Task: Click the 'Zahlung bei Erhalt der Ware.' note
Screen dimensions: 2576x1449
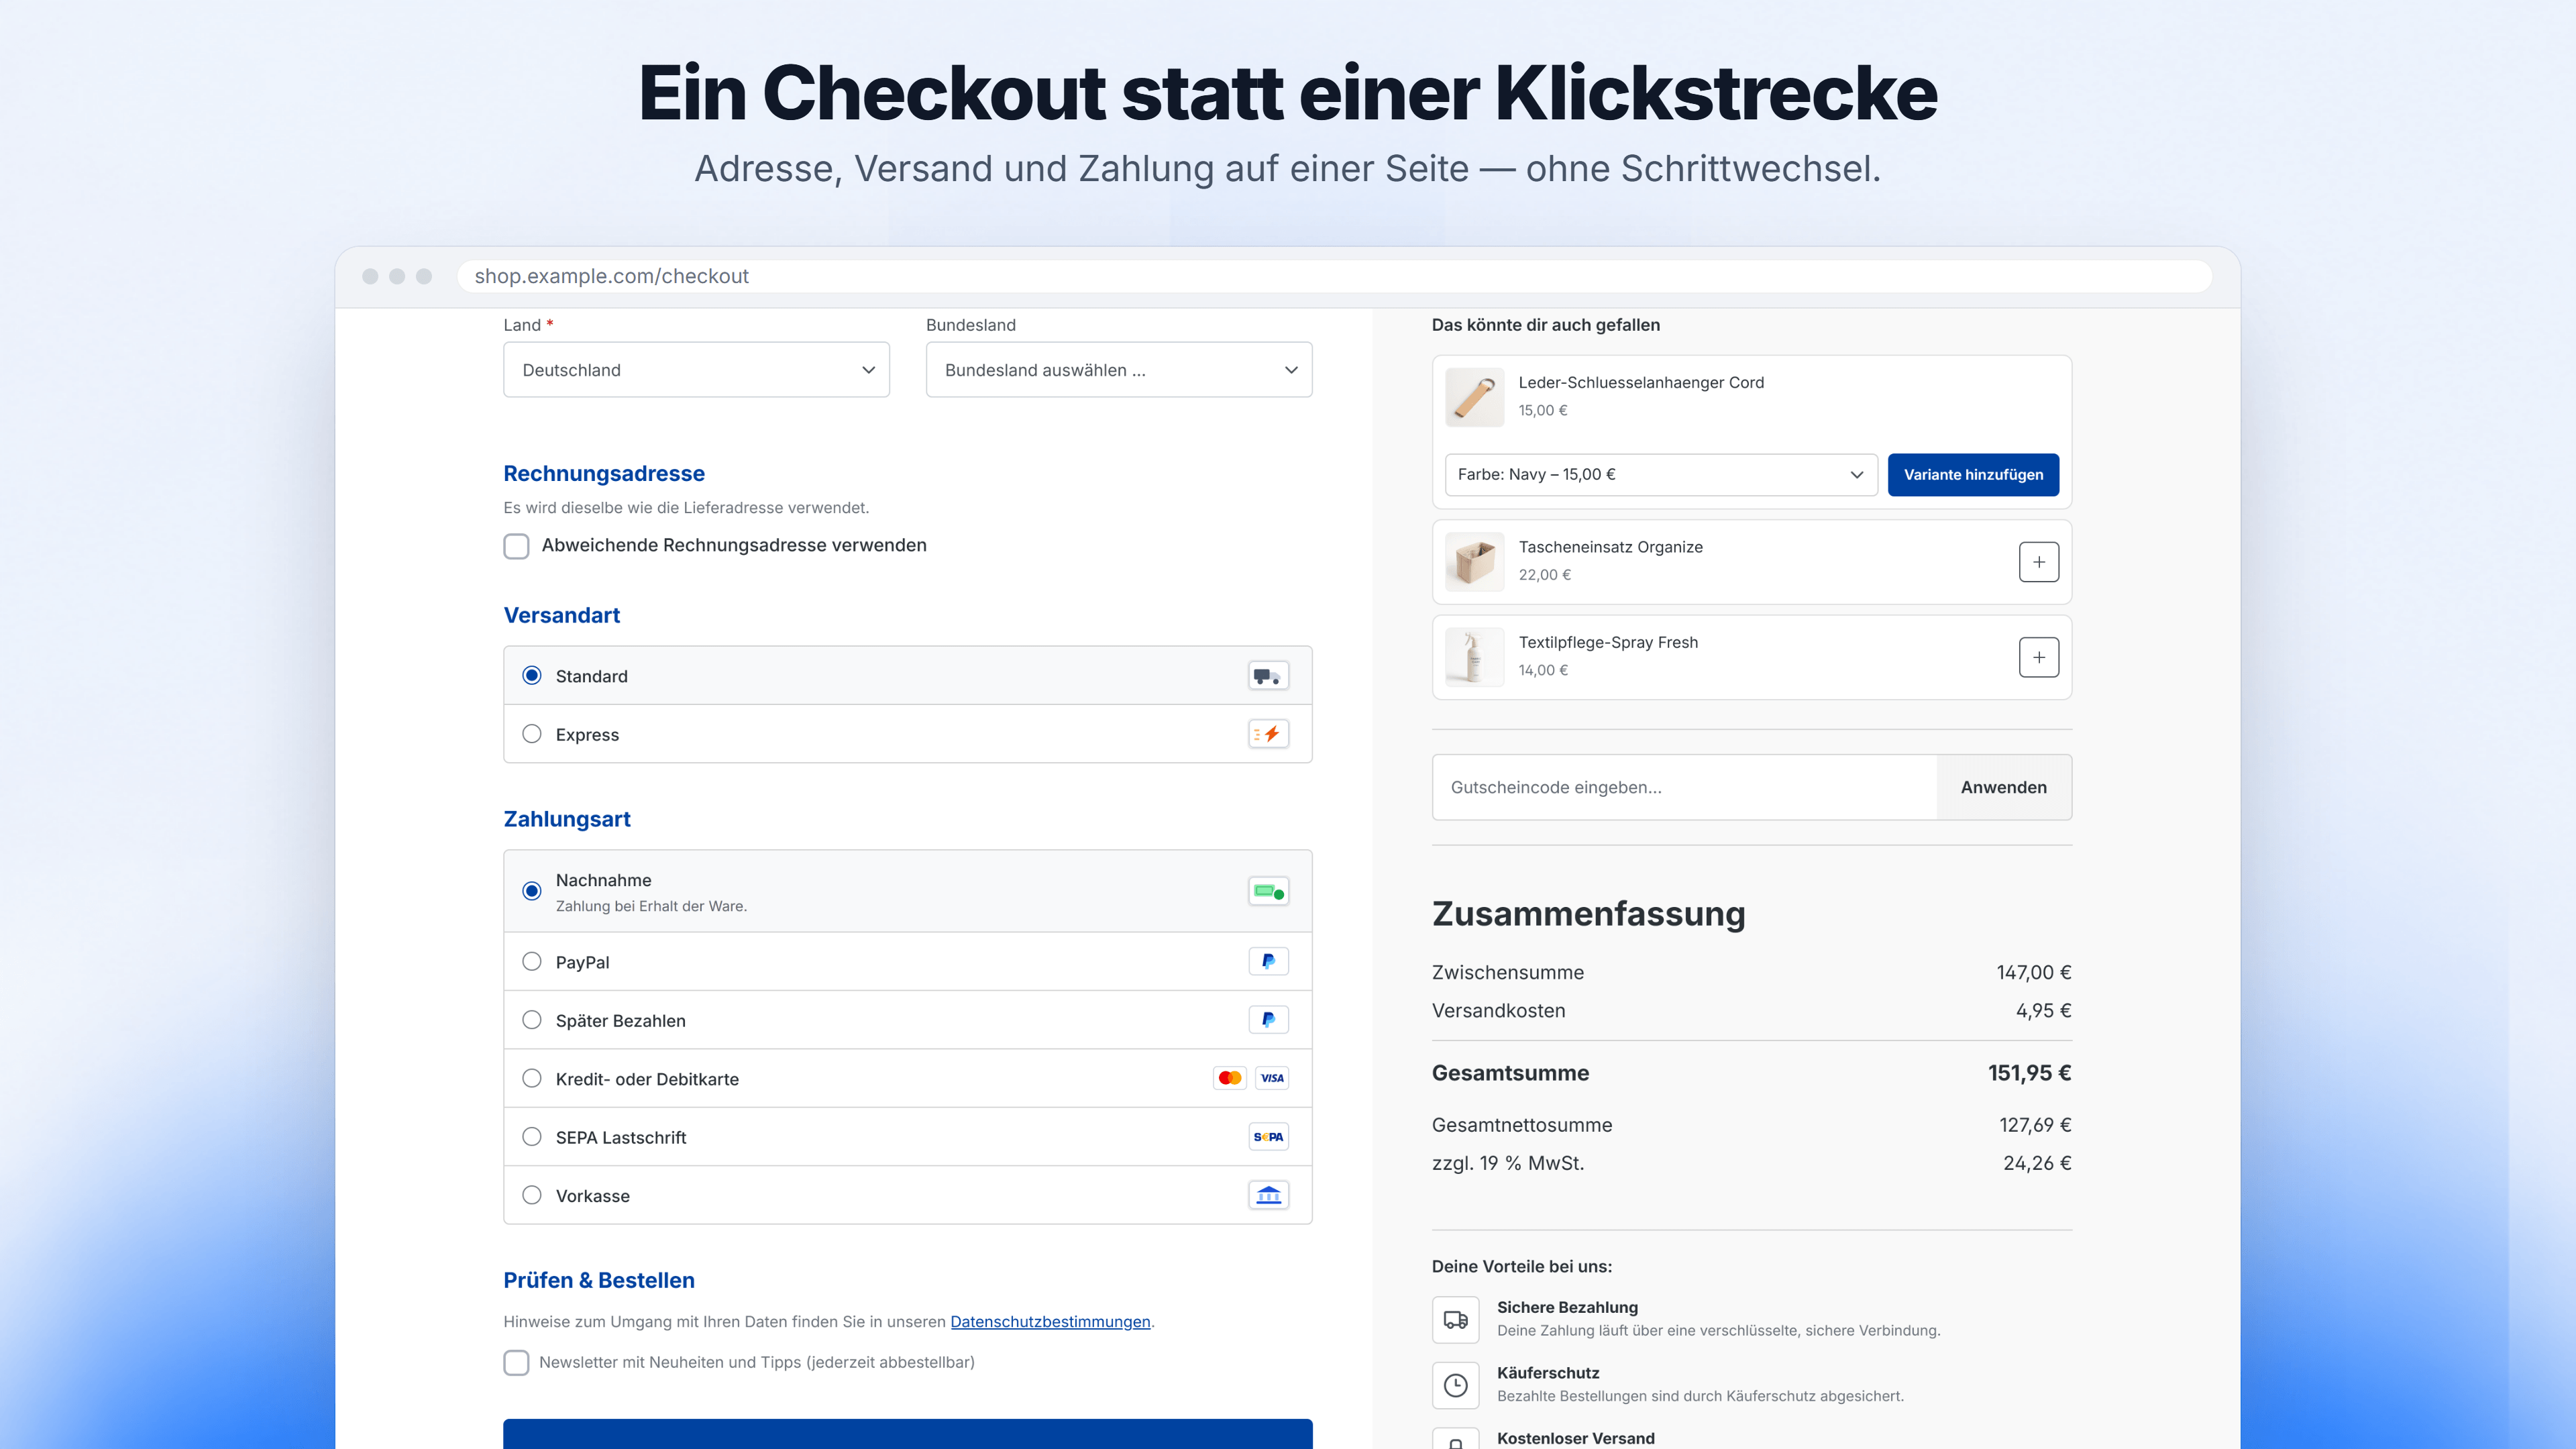Action: pos(651,906)
